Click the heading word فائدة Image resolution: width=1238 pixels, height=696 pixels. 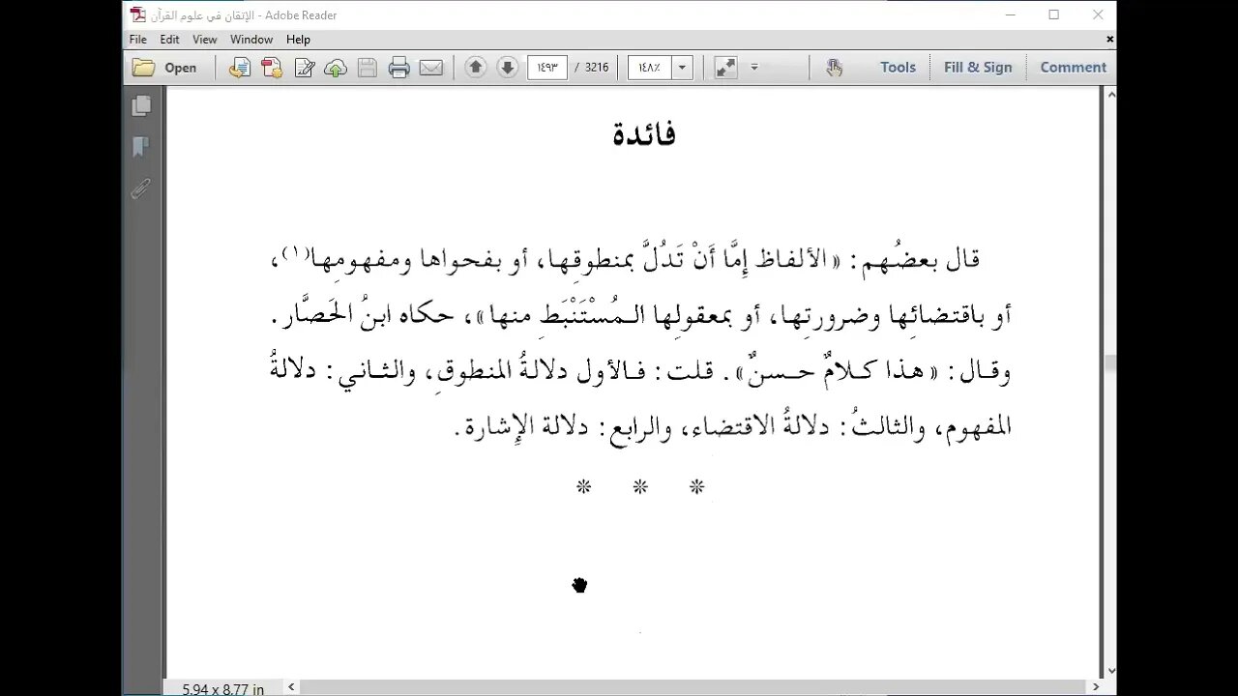pos(644,134)
